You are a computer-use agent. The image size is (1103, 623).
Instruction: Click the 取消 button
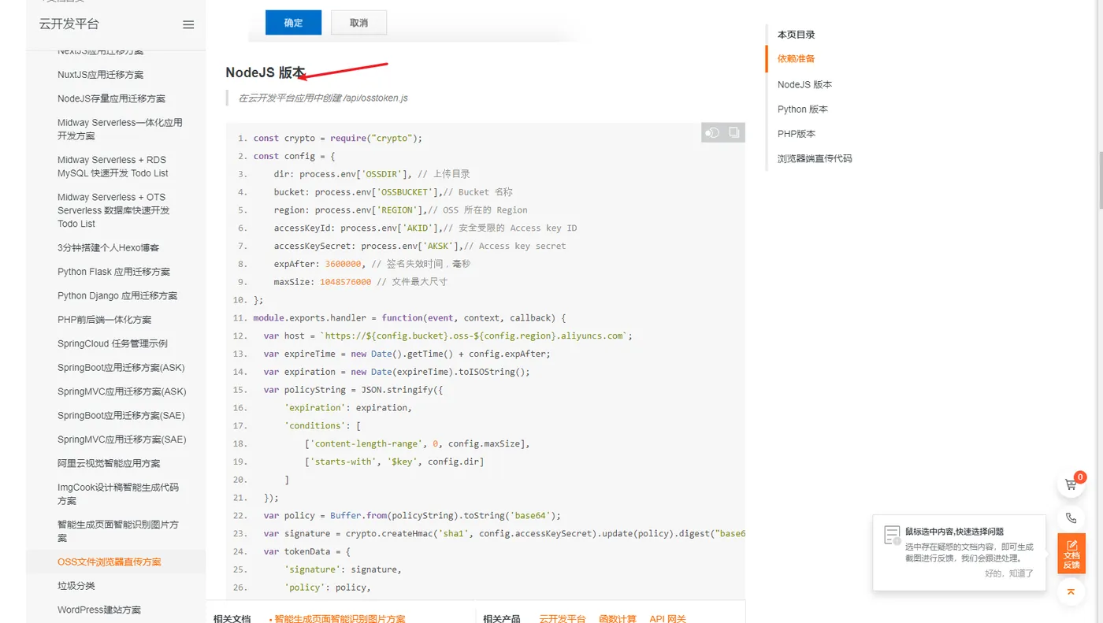[x=359, y=23]
